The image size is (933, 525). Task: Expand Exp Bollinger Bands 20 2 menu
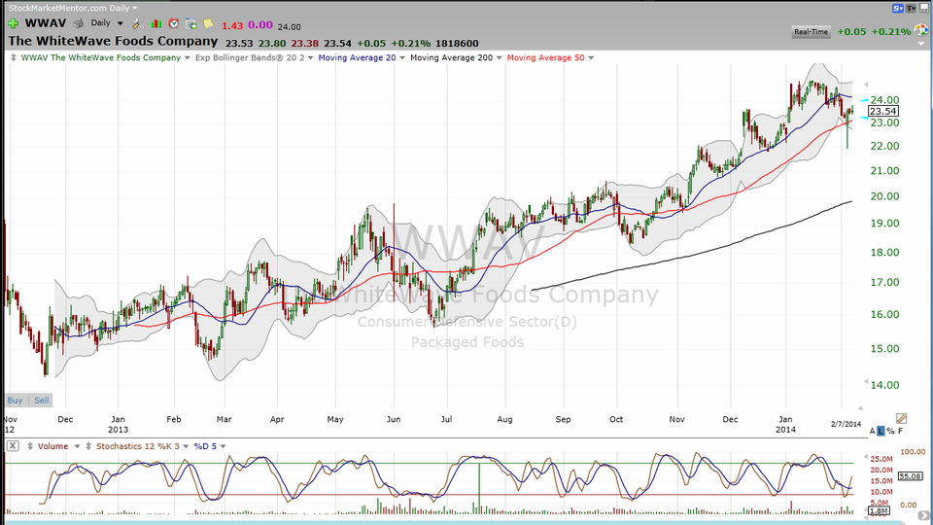coord(310,57)
